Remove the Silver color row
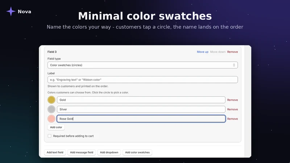The width and height of the screenshot is (290, 163). click(x=232, y=109)
